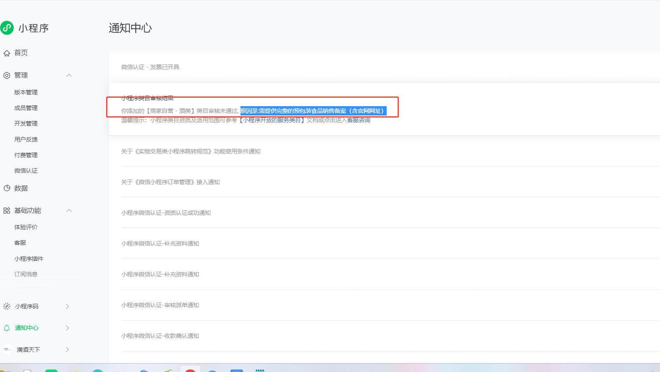This screenshot has height=372, width=660.
Task: Open 微信认证 in sidebar
Action: click(x=26, y=171)
